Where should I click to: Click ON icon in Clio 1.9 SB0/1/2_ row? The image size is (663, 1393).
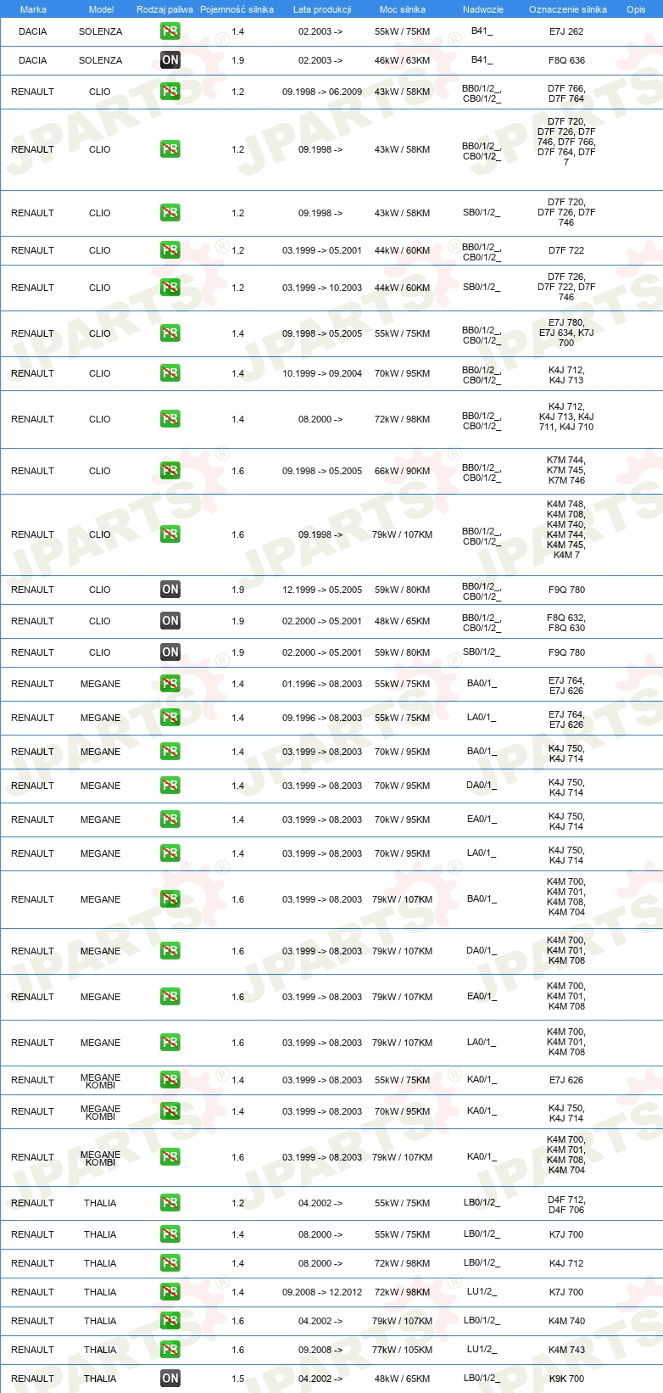[170, 652]
